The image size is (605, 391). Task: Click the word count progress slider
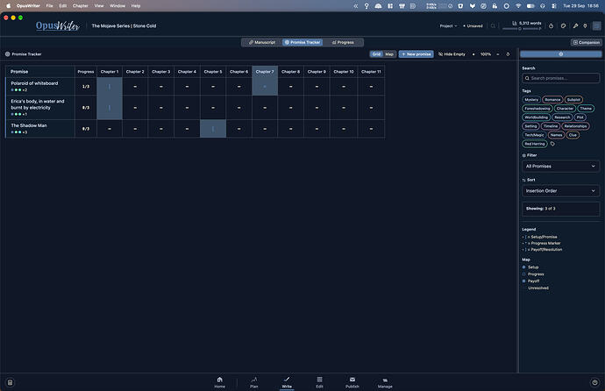[x=522, y=29]
